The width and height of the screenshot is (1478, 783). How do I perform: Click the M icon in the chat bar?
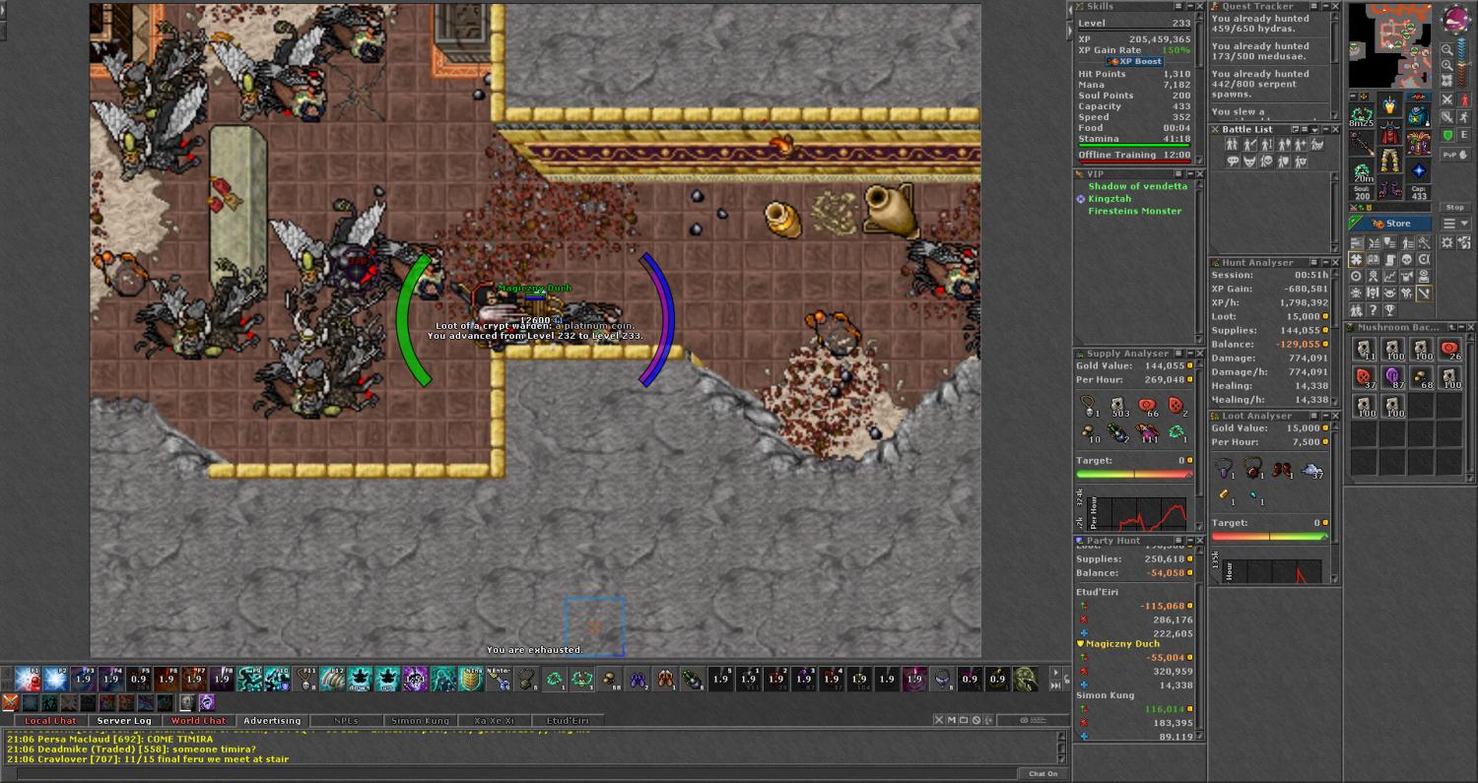pyautogui.click(x=952, y=720)
